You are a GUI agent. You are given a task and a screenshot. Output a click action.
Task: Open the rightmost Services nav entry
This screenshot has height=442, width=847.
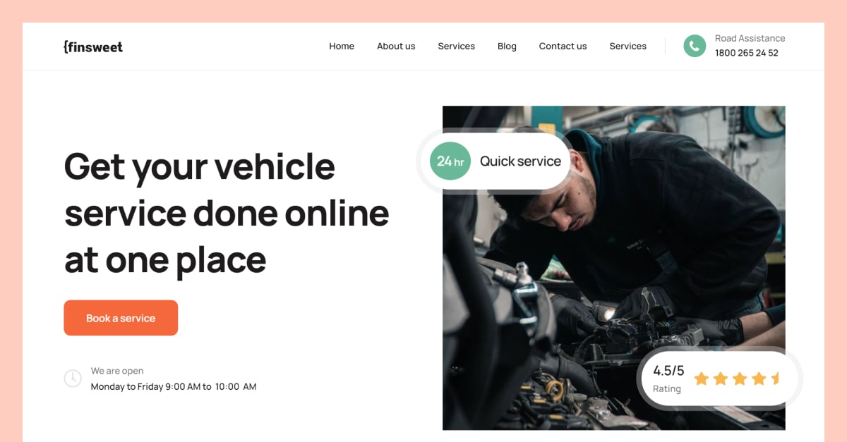[627, 46]
